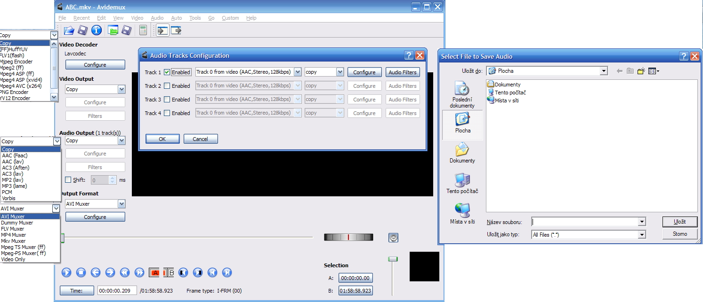The height and width of the screenshot is (302, 703).
Task: Open Tento počítač entry in the file list
Action: point(507,93)
